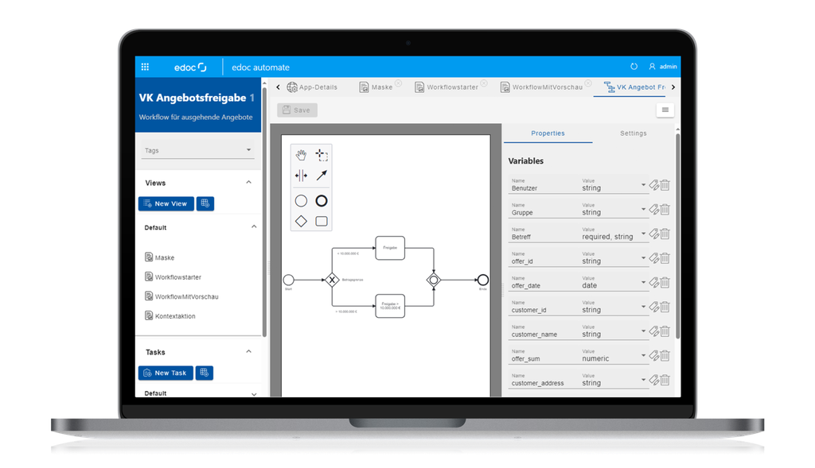Delete the offer_id variable

point(665,258)
